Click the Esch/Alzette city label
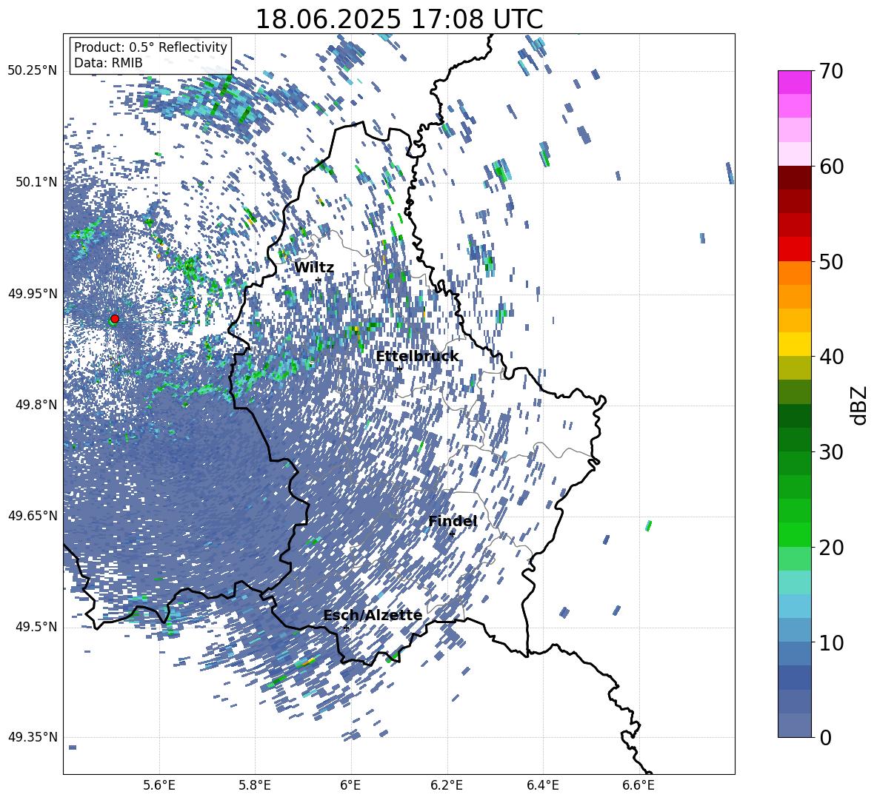877x800 pixels. tap(373, 615)
